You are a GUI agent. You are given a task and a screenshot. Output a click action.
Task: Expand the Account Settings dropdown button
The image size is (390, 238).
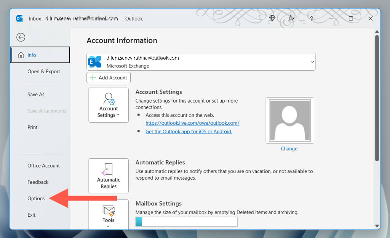(109, 105)
